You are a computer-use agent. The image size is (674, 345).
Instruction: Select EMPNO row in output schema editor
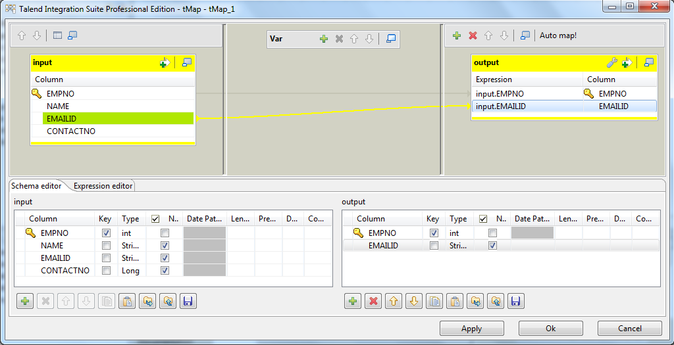(x=501, y=233)
